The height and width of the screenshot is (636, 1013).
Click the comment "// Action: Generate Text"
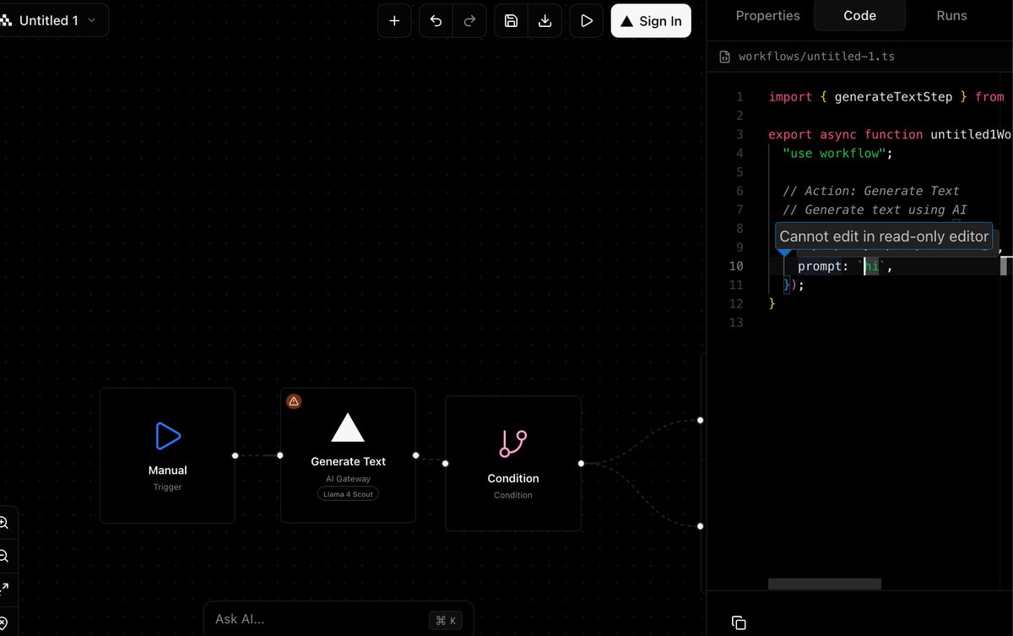click(x=871, y=191)
